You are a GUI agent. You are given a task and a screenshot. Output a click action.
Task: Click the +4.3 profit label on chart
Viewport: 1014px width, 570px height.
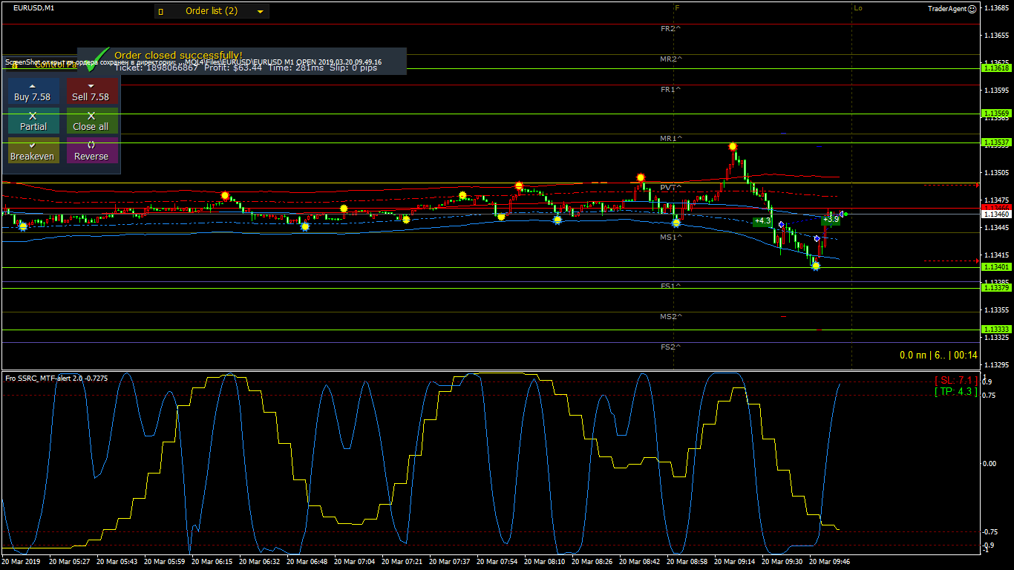[x=762, y=221]
